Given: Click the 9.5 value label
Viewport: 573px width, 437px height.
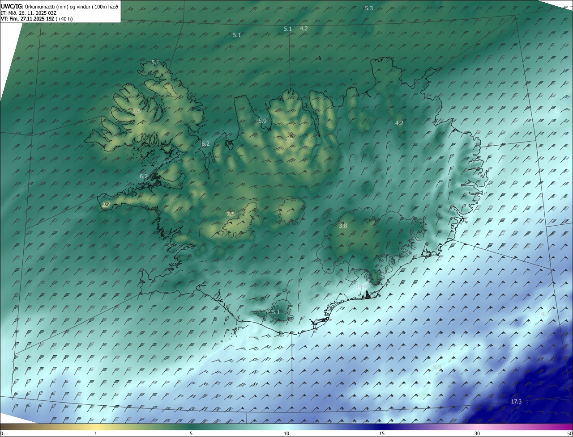Looking at the screenshot, I should (x=437, y=367).
